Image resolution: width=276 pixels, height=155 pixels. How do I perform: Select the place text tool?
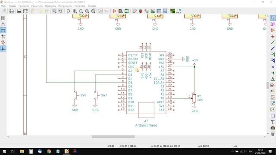click(273, 122)
